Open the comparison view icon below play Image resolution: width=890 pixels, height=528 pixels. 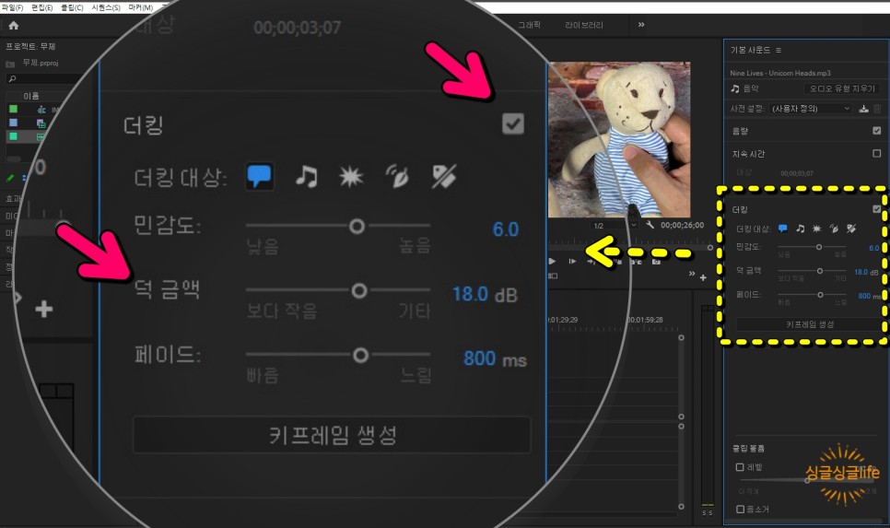552,276
